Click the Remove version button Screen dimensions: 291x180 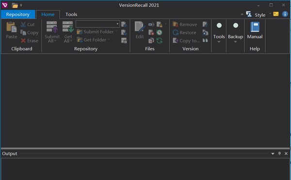point(185,25)
